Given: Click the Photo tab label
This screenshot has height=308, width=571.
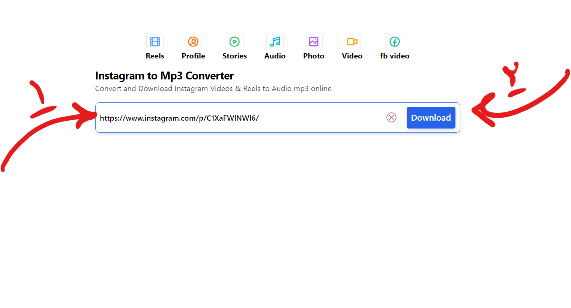Looking at the screenshot, I should coord(314,56).
